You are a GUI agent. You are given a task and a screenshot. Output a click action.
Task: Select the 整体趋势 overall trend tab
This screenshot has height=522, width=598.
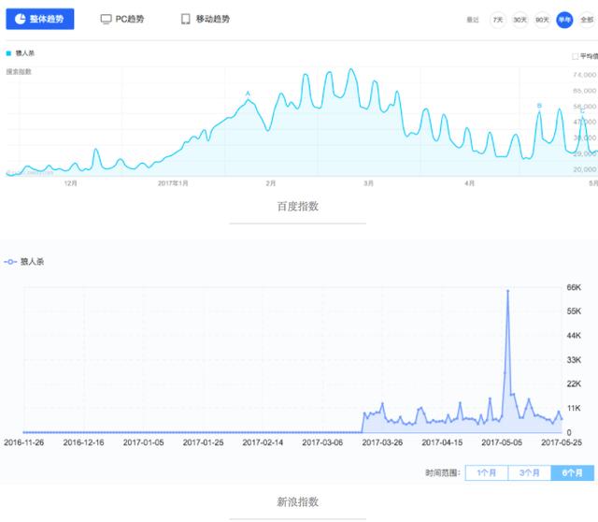pos(40,19)
